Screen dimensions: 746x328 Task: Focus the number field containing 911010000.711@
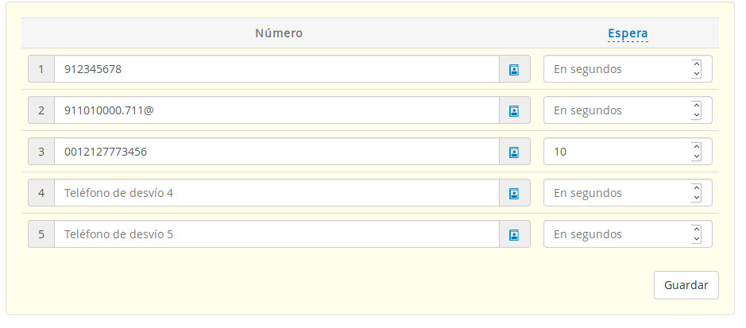[x=276, y=110]
